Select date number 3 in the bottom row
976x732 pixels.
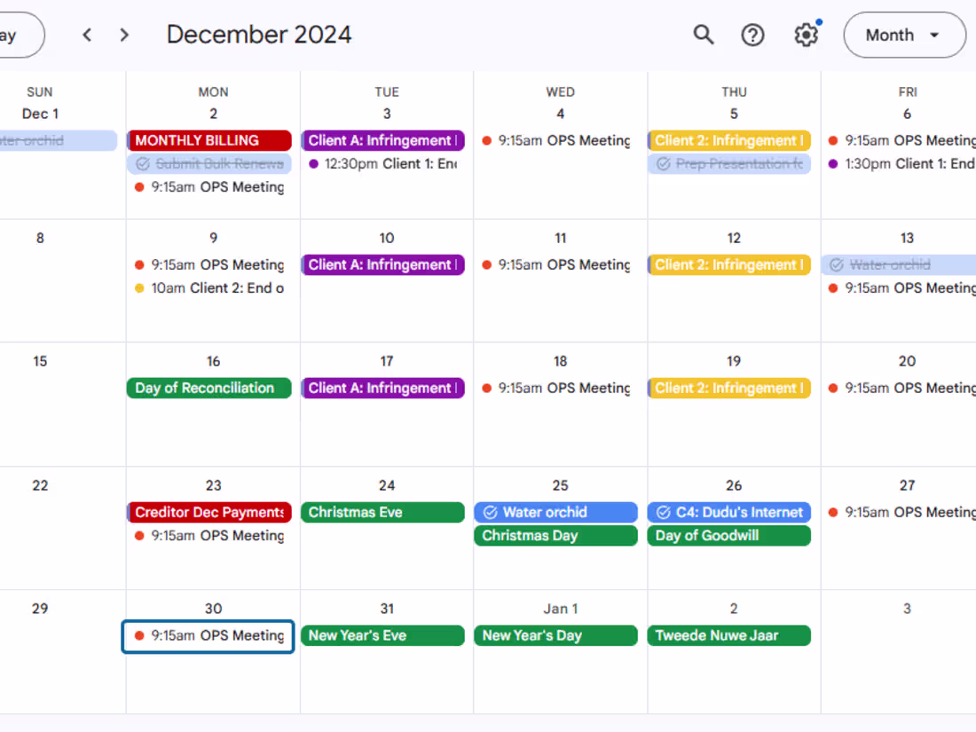coord(907,609)
